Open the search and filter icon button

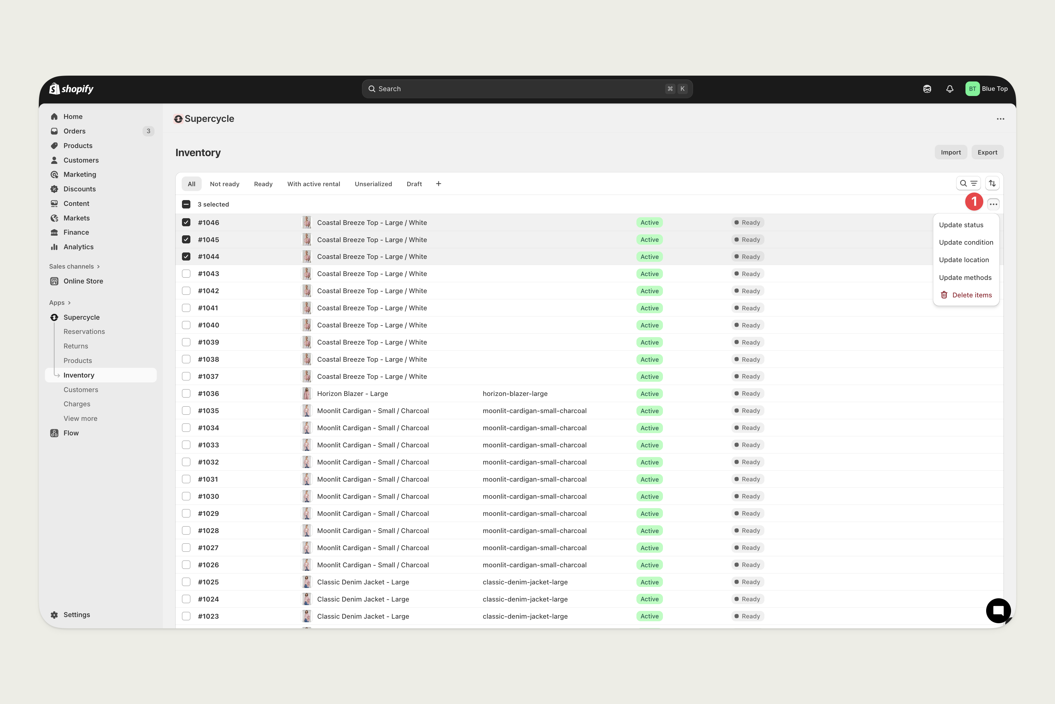tap(968, 183)
